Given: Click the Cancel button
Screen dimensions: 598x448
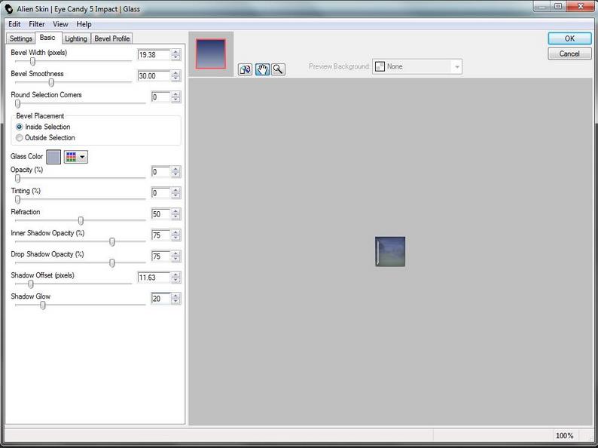Looking at the screenshot, I should 570,54.
